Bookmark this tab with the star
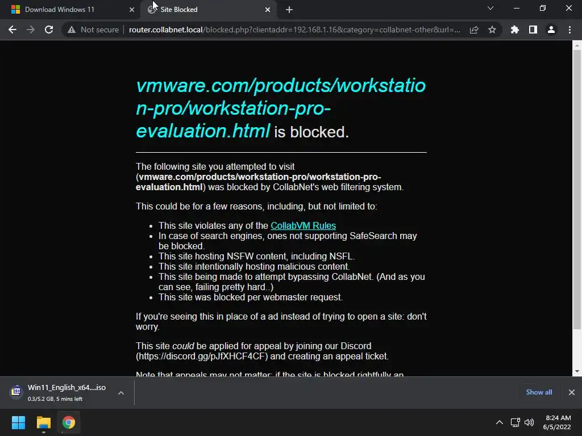Viewport: 582px width, 436px height. click(492, 30)
